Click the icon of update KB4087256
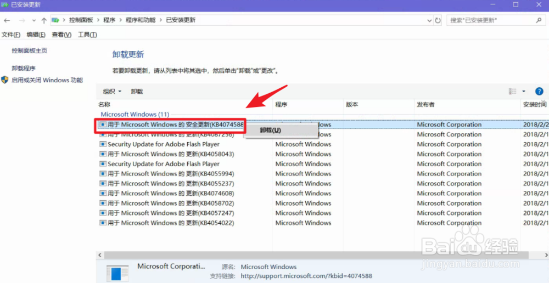 pyautogui.click(x=103, y=134)
